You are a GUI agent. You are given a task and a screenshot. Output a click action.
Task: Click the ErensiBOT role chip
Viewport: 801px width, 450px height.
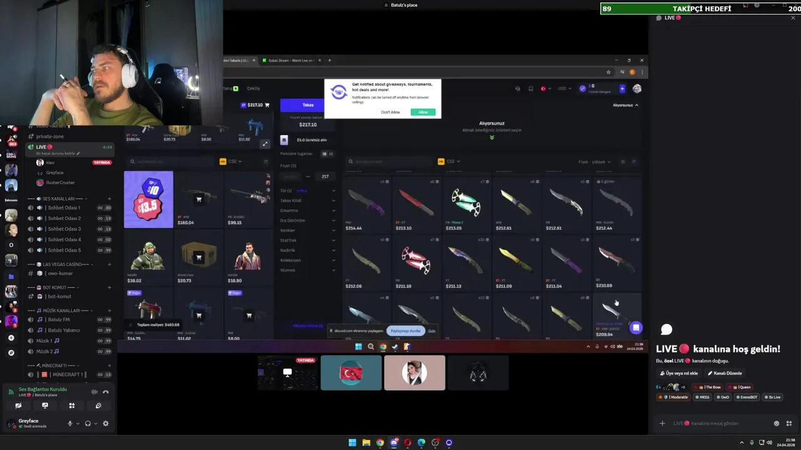point(747,397)
